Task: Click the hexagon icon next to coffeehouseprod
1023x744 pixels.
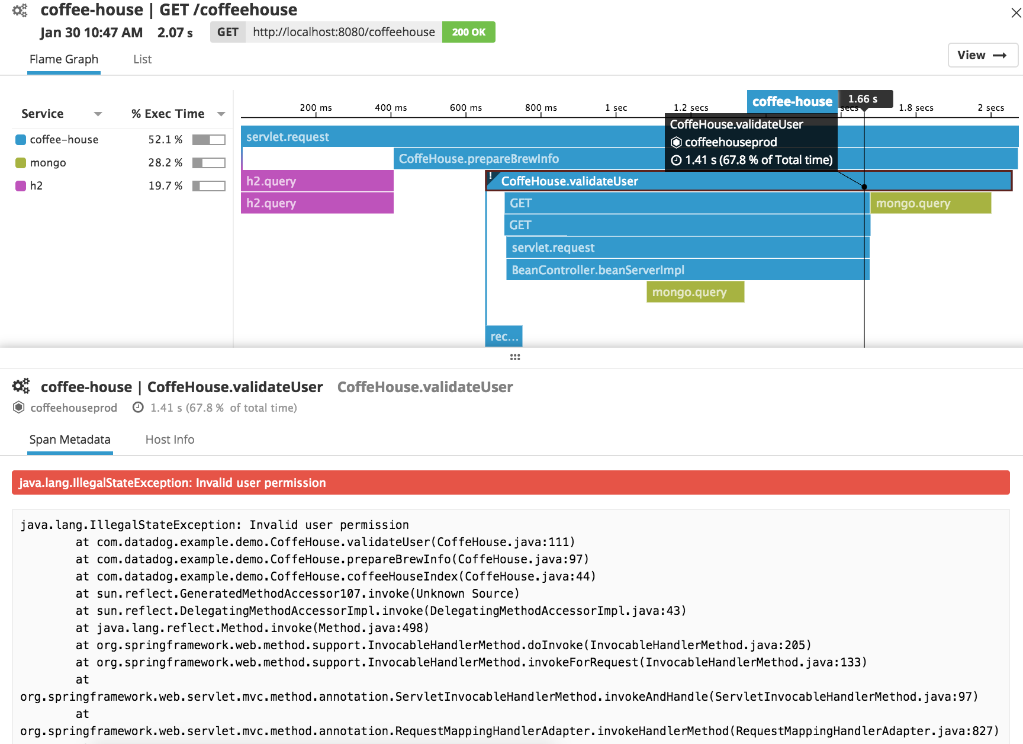Action: pos(18,408)
